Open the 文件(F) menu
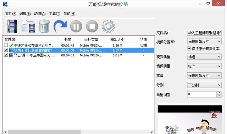227x134 pixels. [11, 13]
